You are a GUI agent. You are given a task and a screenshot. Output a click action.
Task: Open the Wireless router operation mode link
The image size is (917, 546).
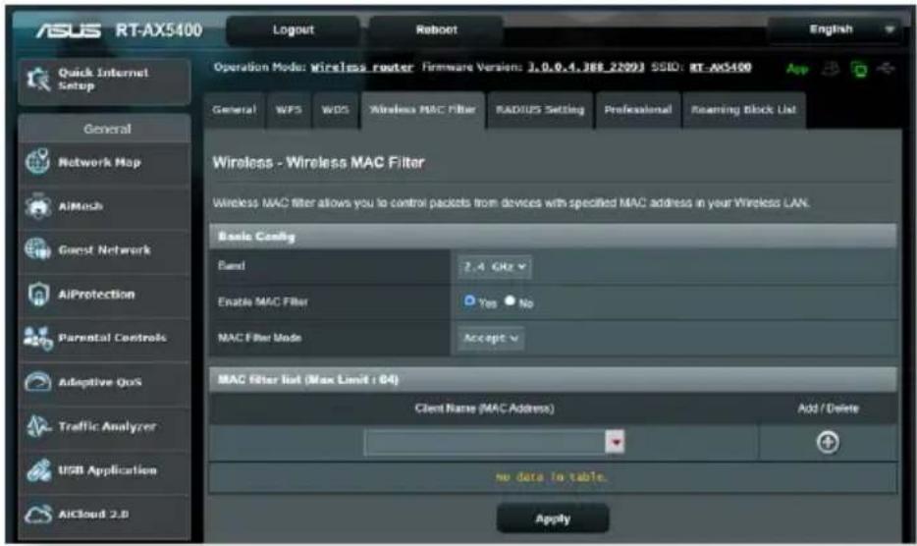[361, 68]
